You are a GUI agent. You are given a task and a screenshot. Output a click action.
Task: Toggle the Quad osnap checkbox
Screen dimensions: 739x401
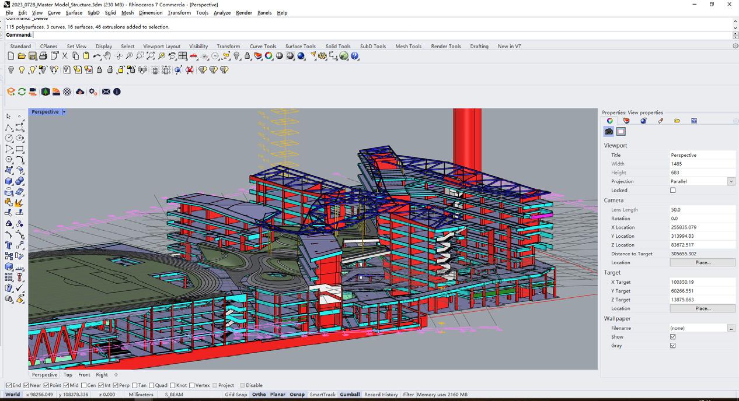pyautogui.click(x=152, y=385)
